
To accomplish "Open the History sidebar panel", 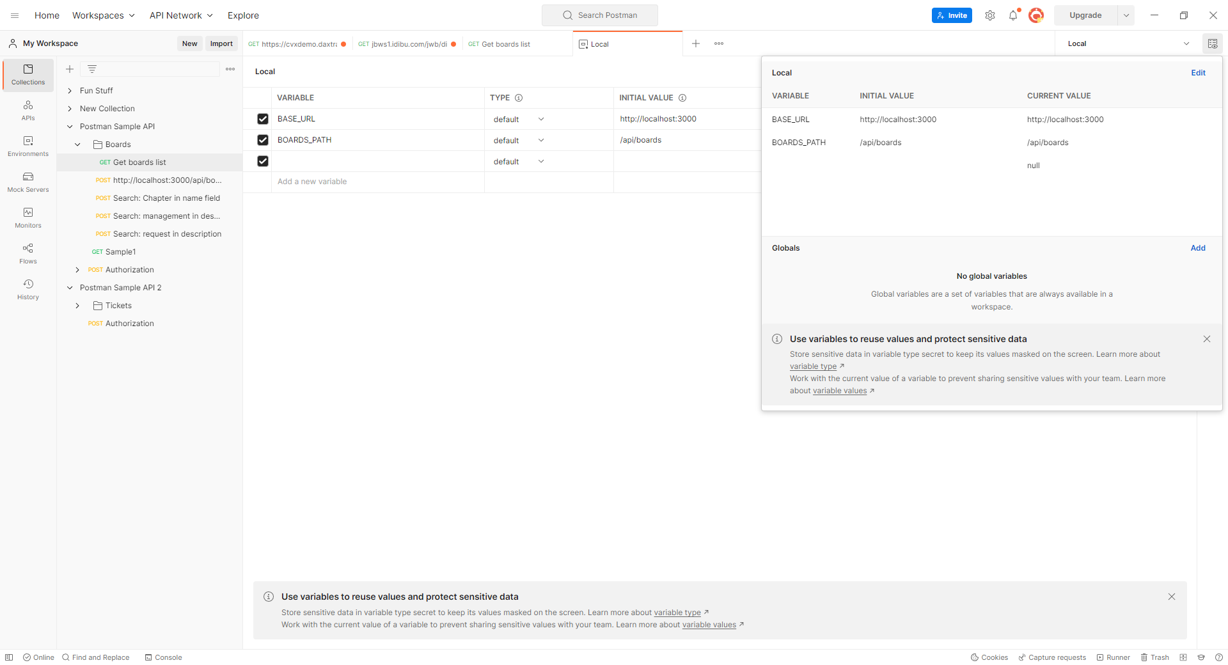I will pos(28,290).
